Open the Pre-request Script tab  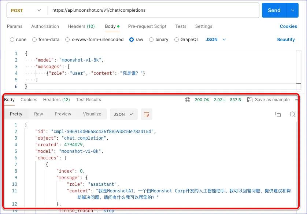point(147,26)
